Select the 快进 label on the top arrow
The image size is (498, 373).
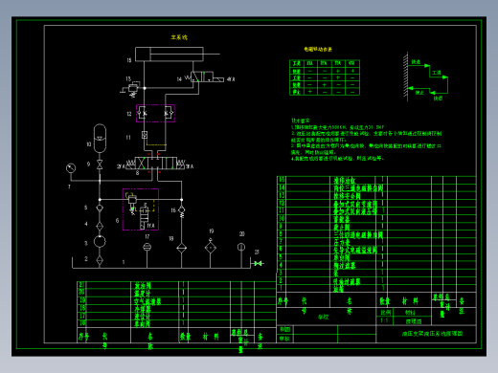[x=416, y=62]
